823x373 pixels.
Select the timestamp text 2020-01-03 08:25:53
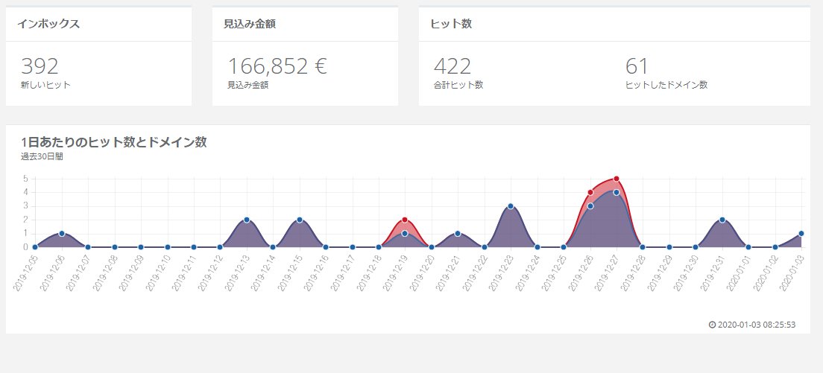(x=757, y=325)
